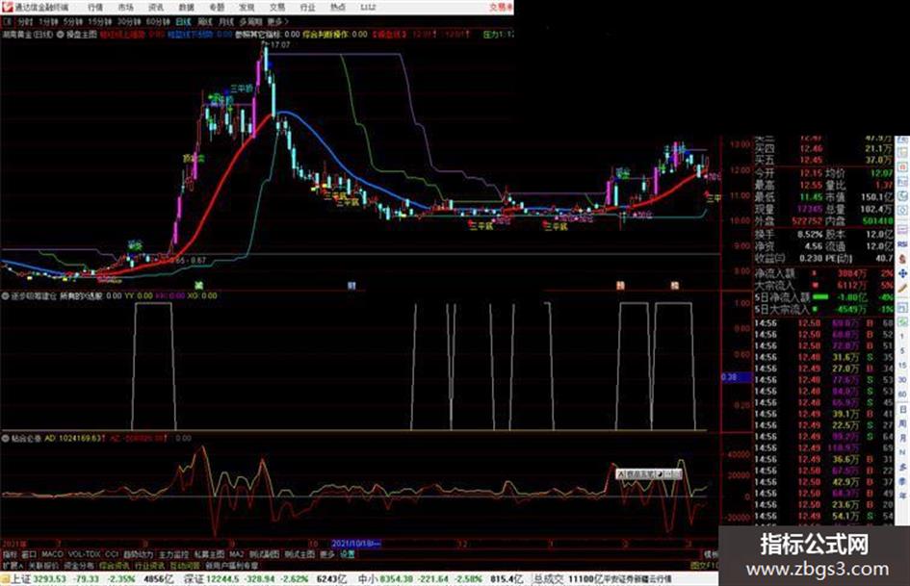Select the CCI indicator tab

pyautogui.click(x=112, y=554)
